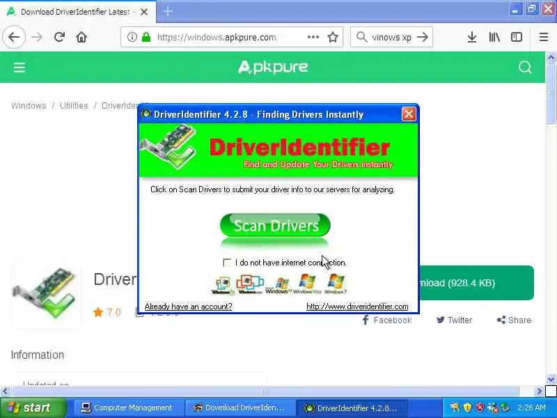Close the Download DriverIdentifier tab
Screen dimensions: 557x418
point(144,12)
